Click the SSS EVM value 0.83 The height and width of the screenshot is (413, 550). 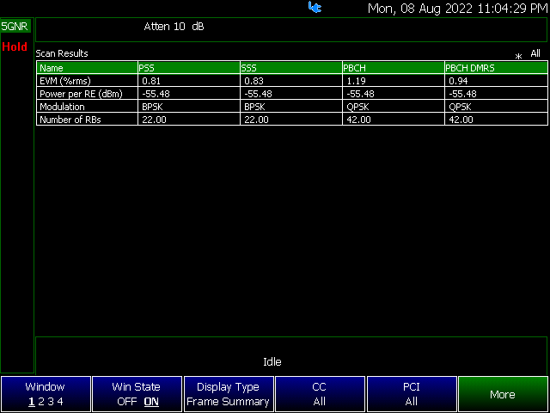pos(254,81)
